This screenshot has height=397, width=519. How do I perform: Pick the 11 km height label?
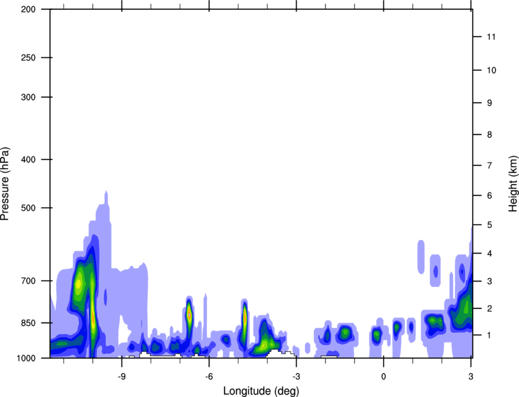click(491, 37)
